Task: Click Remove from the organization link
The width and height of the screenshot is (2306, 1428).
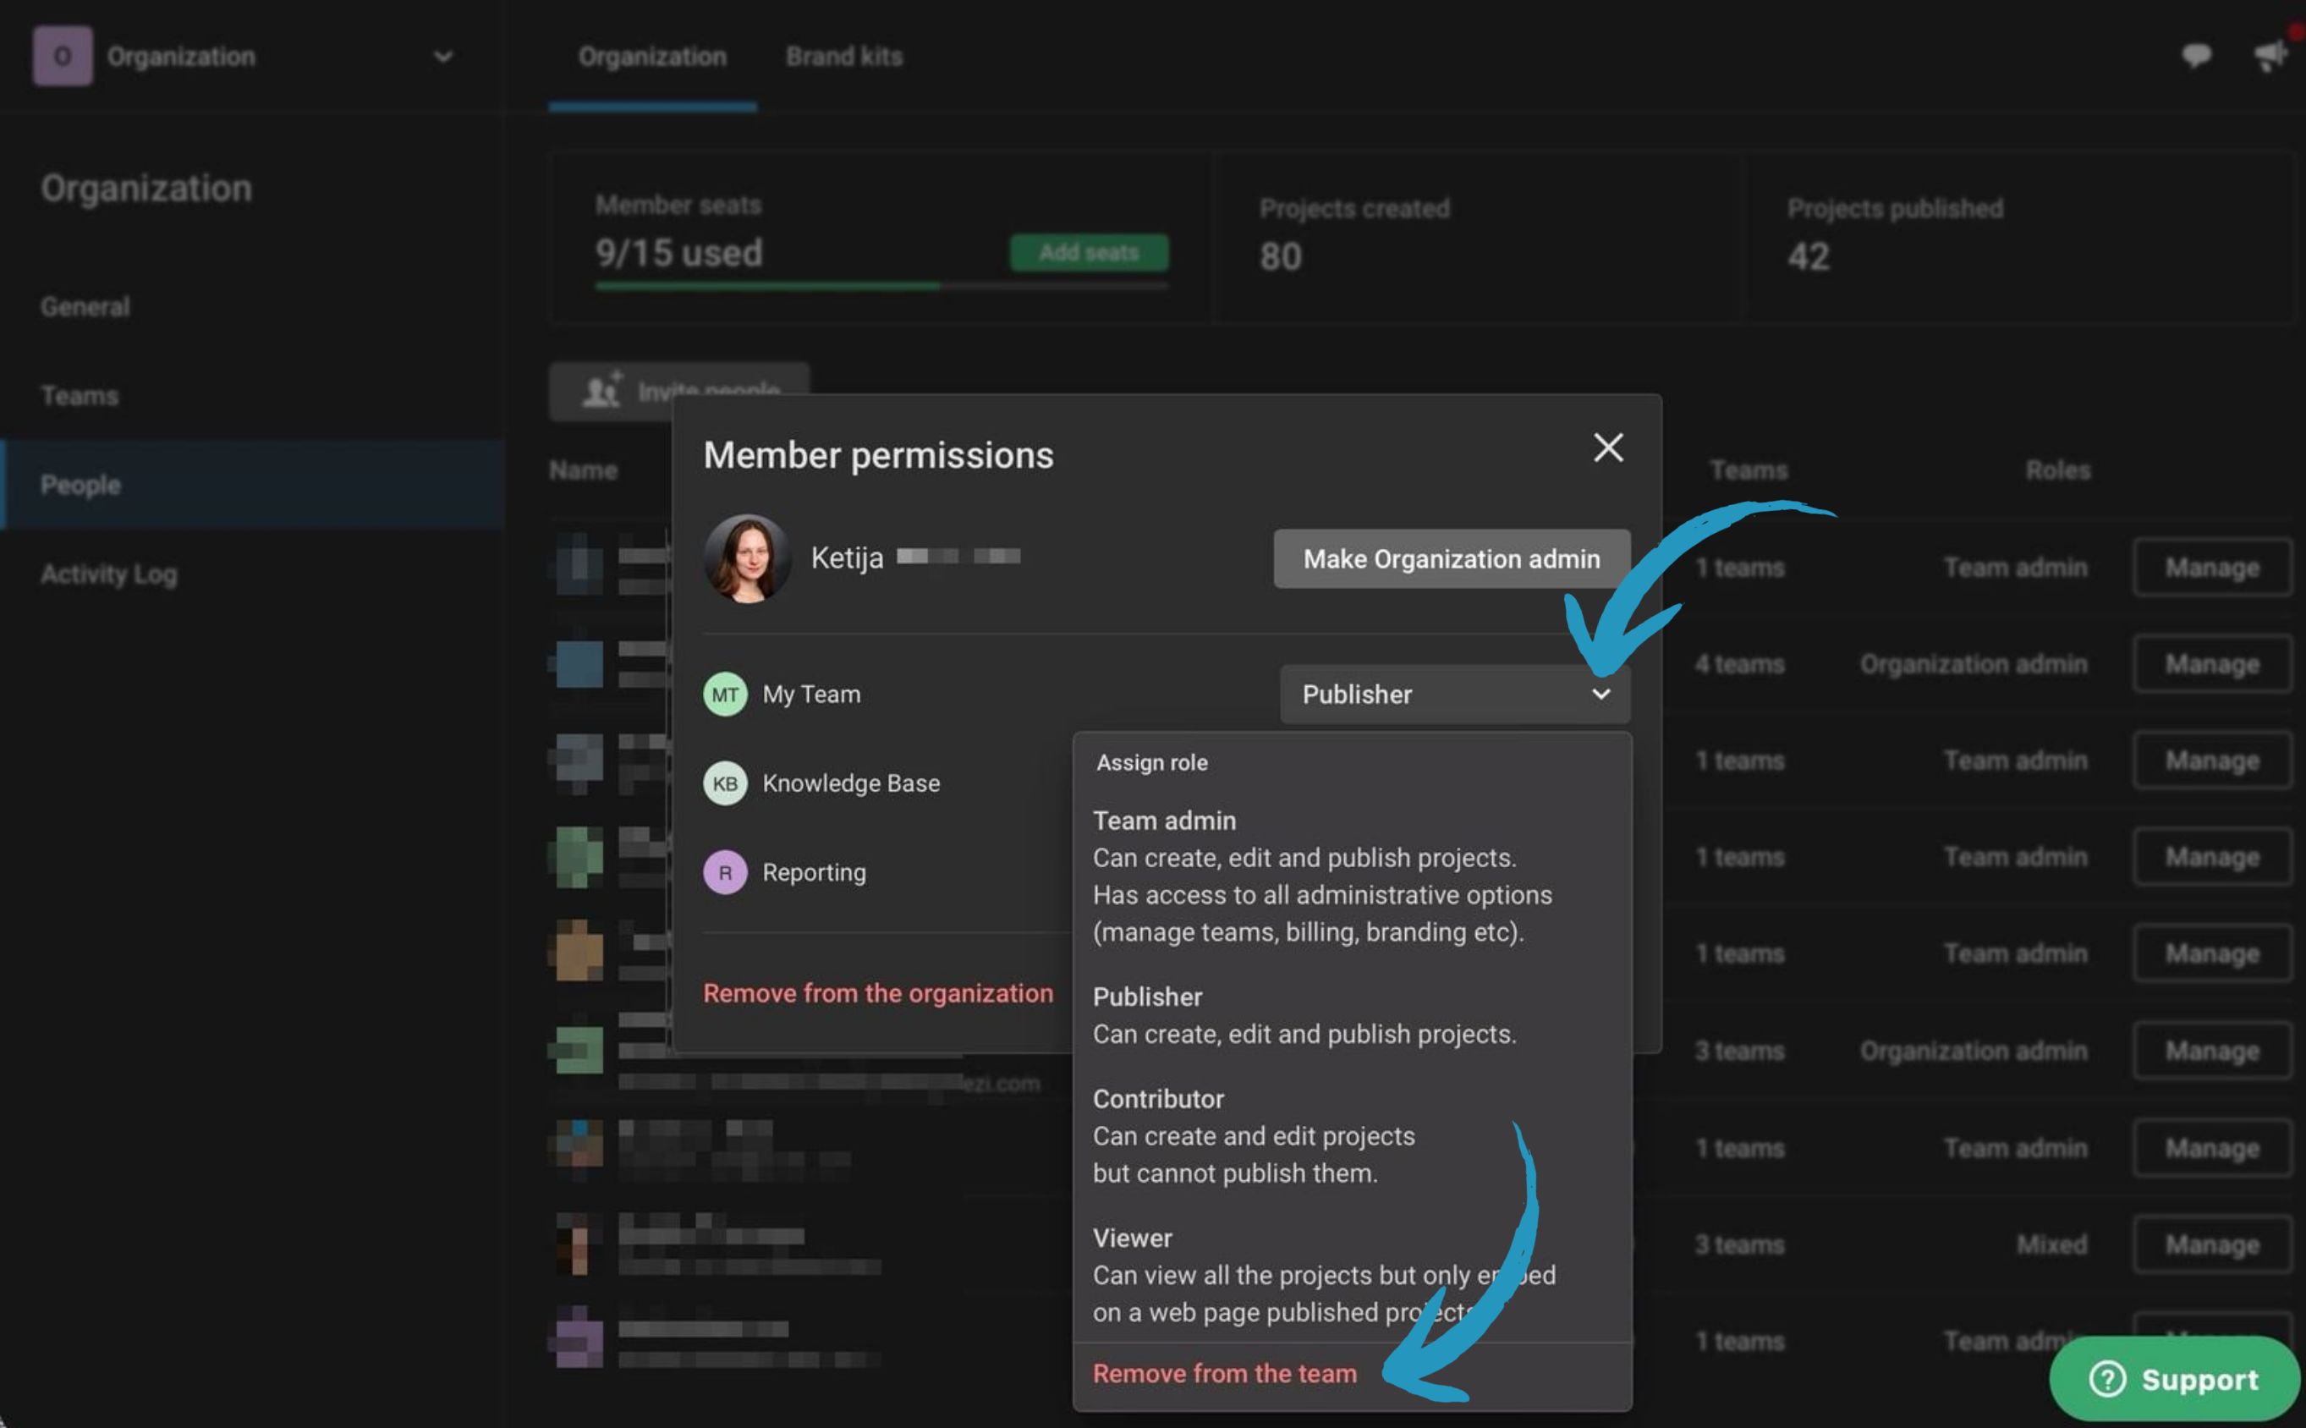Action: tap(877, 993)
